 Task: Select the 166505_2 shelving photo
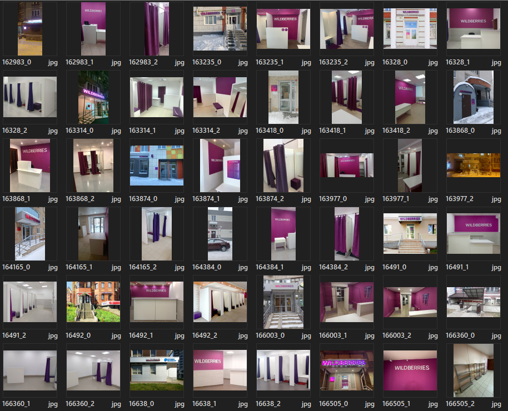pyautogui.click(x=474, y=370)
